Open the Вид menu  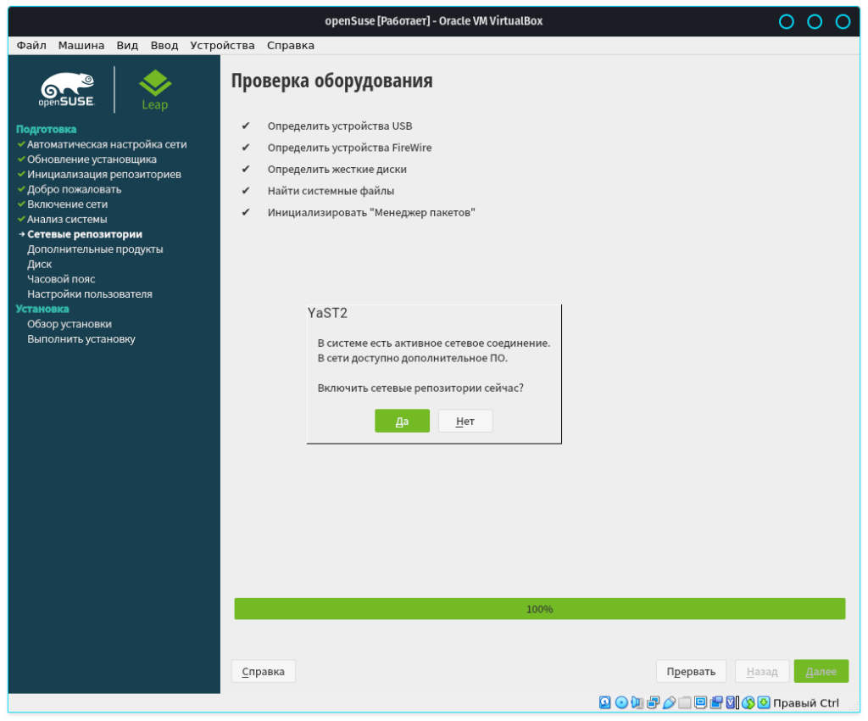(127, 46)
